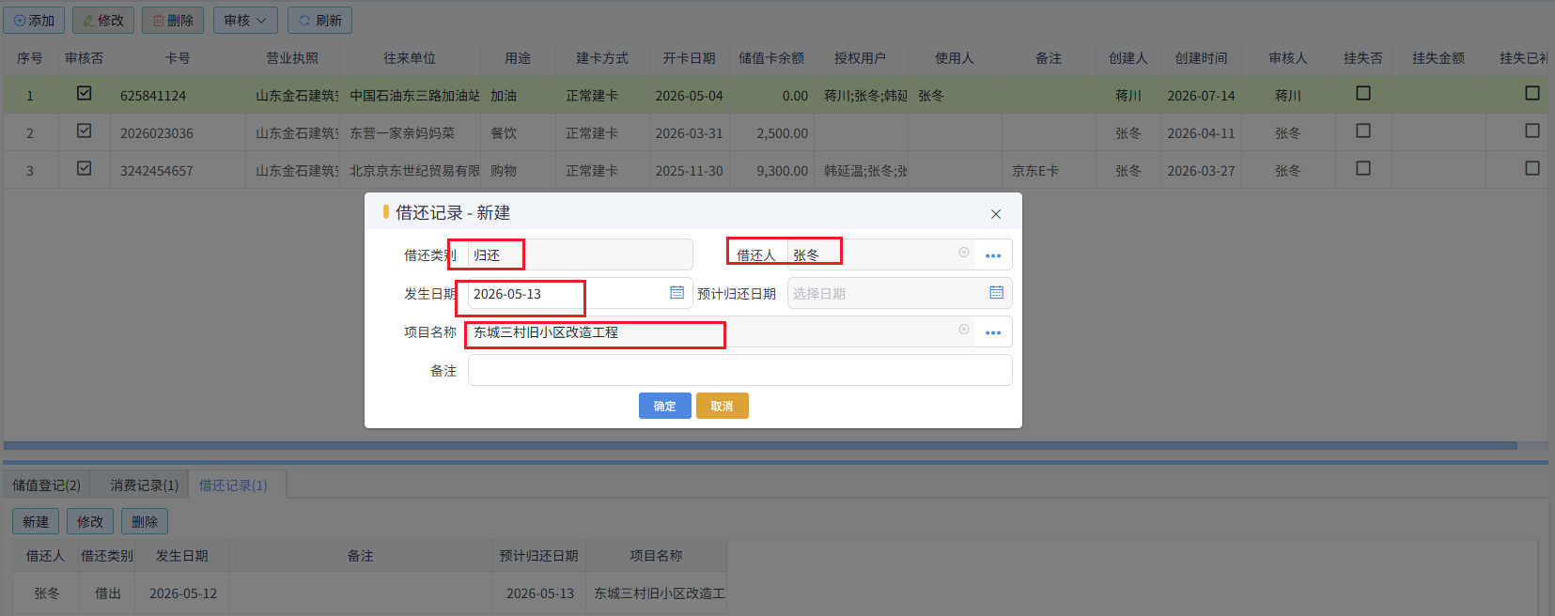Click the 删除 button in lower panel
The image size is (1555, 616).
(x=145, y=521)
